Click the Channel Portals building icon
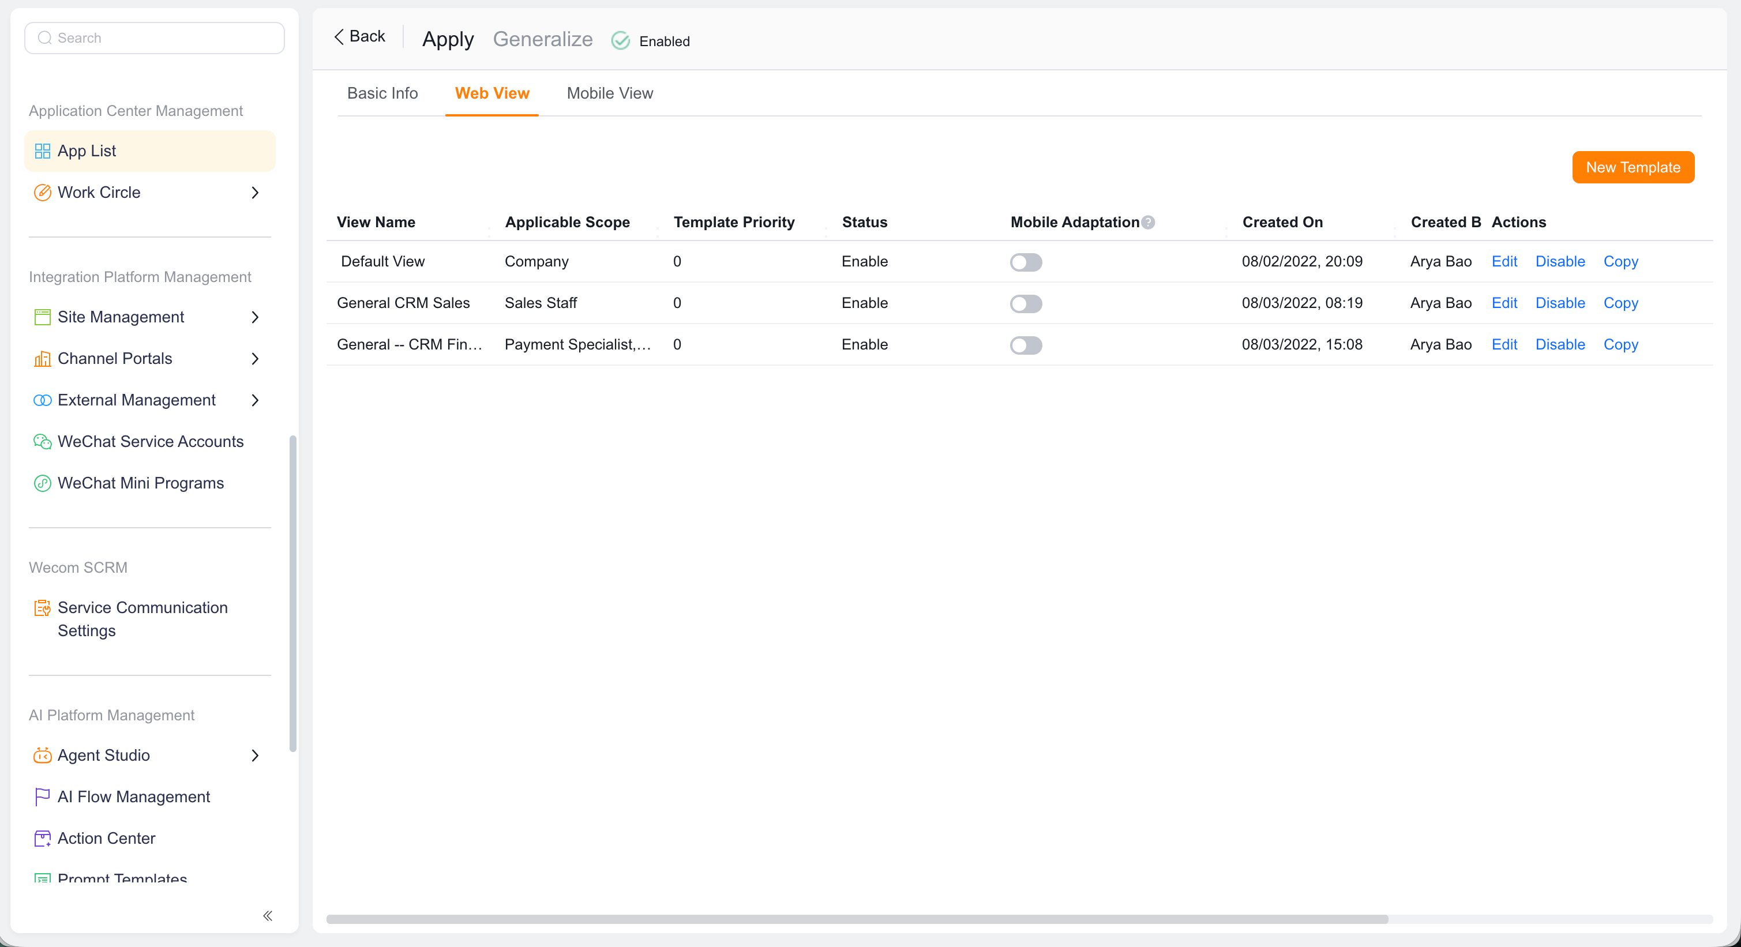 (x=43, y=359)
